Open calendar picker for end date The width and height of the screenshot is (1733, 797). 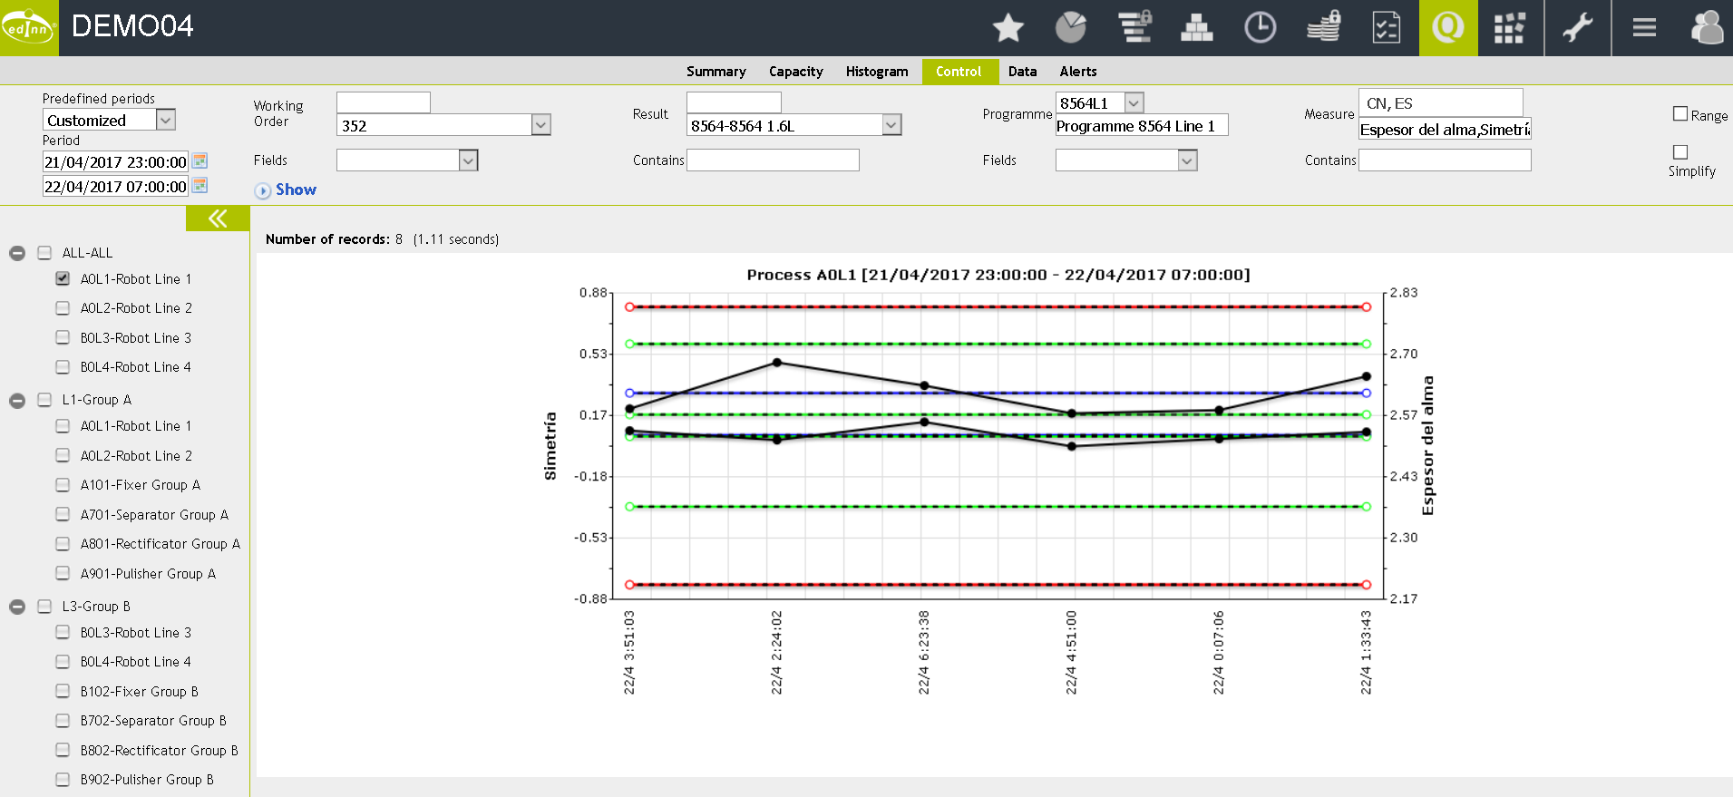point(200,185)
